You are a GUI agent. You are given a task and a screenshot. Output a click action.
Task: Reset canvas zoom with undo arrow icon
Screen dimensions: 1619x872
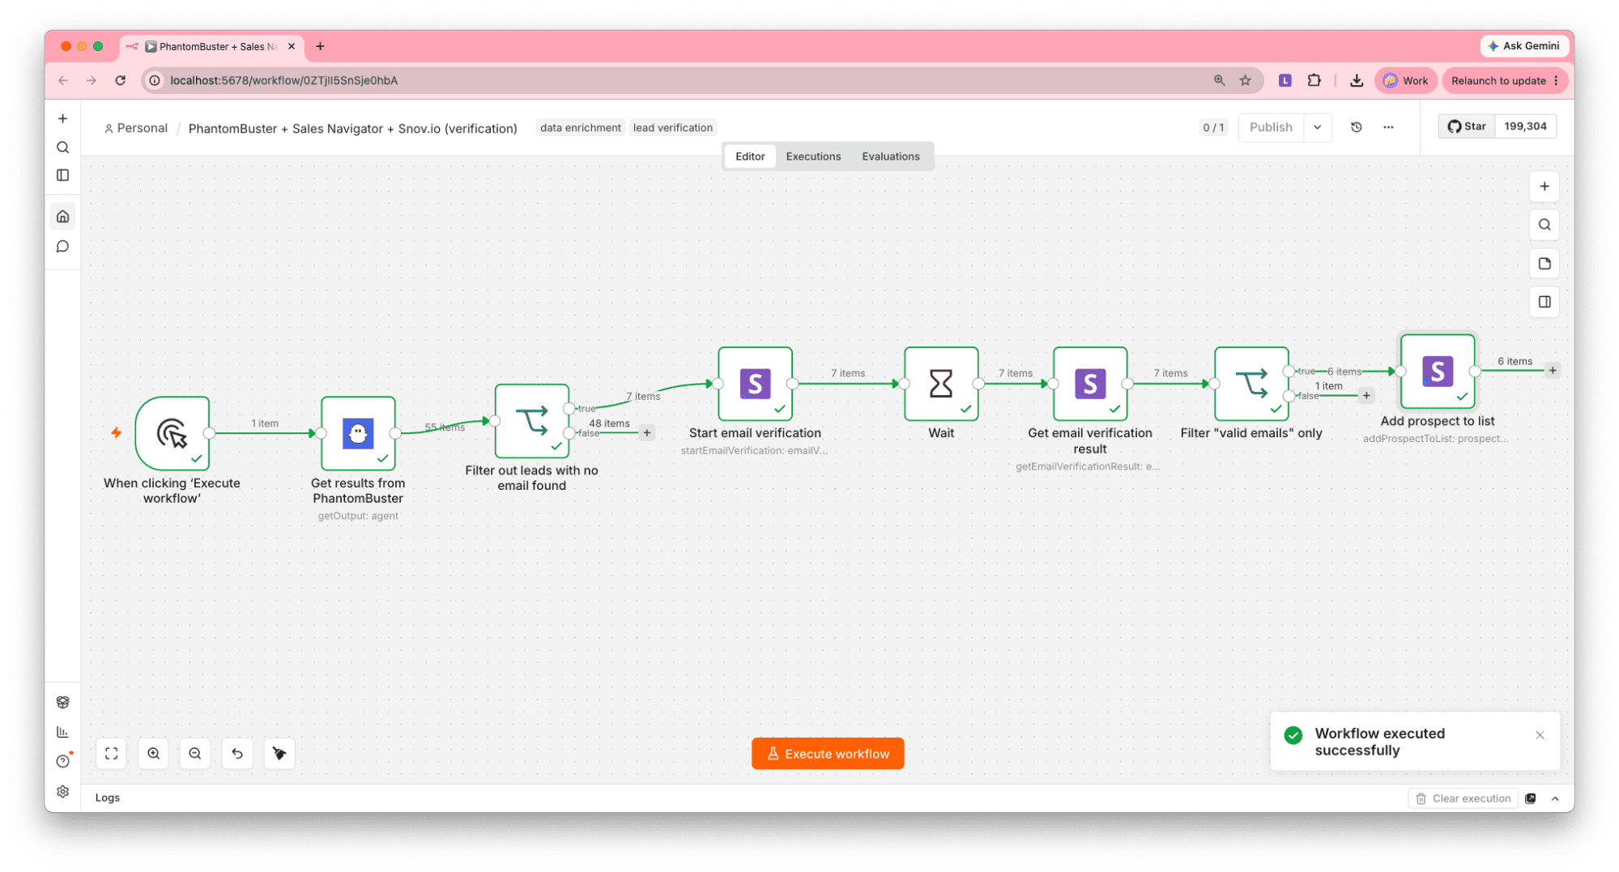[237, 754]
